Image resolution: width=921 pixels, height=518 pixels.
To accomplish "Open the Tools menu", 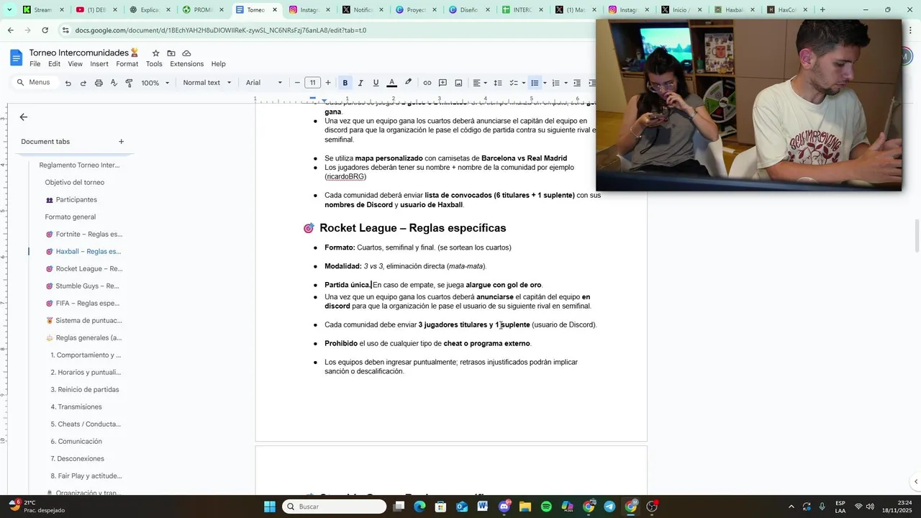I will coord(154,64).
